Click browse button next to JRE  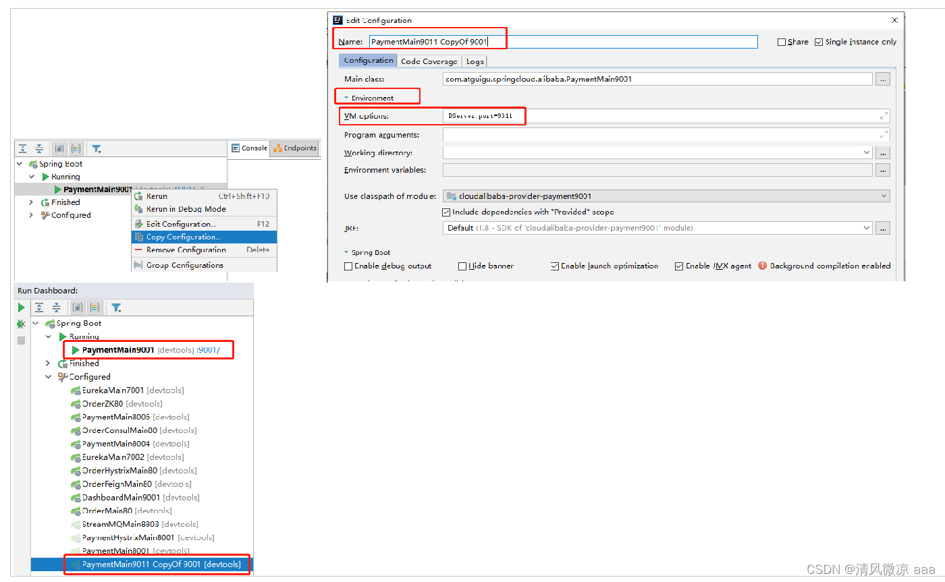(883, 228)
